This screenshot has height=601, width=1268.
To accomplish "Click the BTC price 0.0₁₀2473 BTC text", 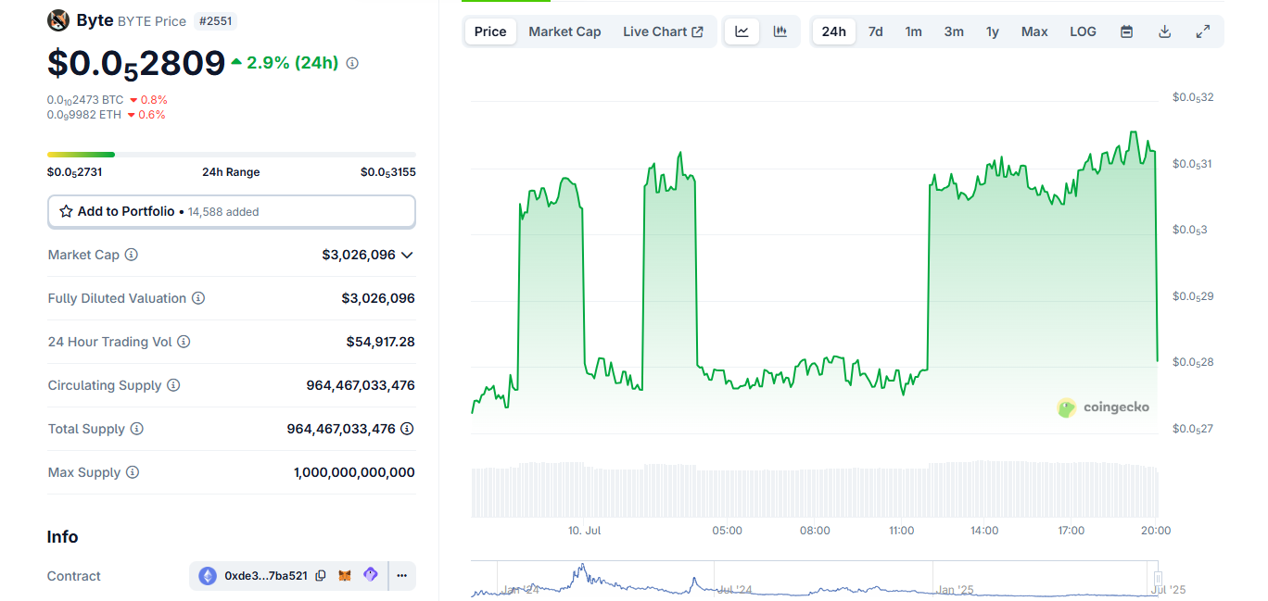I will 85,100.
